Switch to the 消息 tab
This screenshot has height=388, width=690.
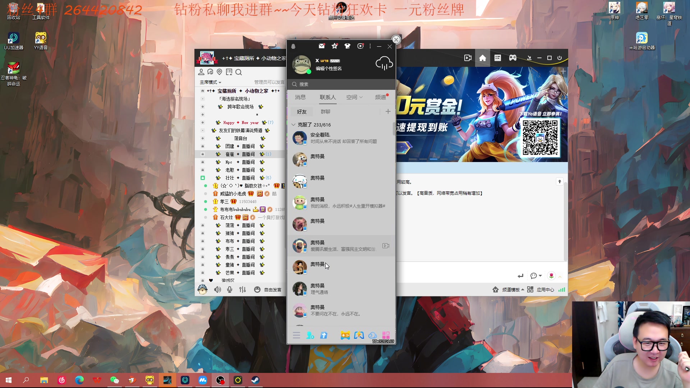[300, 97]
